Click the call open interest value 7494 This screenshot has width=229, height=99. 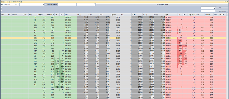pyautogui.click(x=63, y=77)
